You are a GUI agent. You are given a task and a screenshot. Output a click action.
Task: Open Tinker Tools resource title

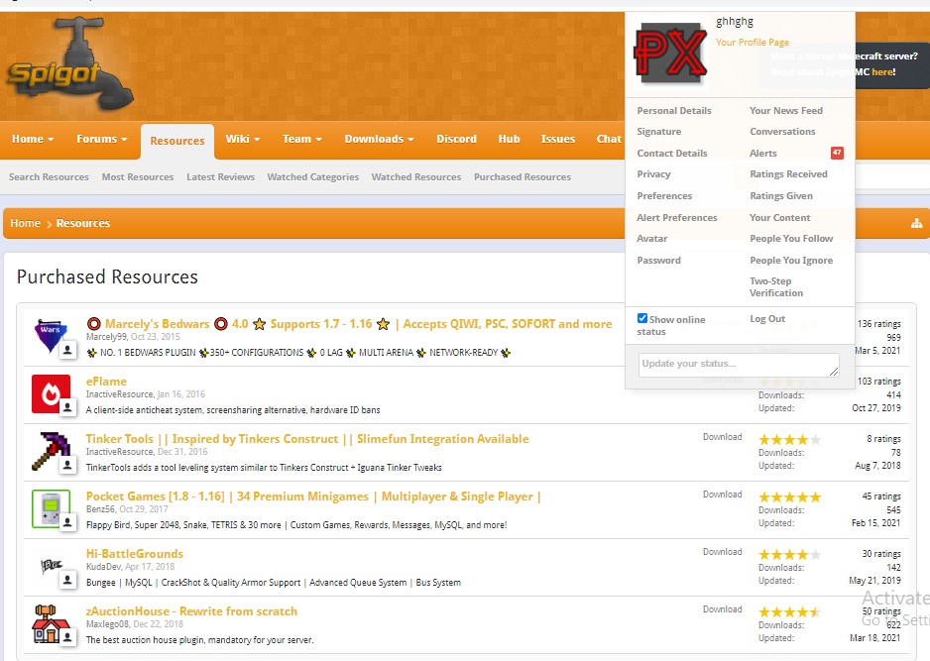click(307, 439)
